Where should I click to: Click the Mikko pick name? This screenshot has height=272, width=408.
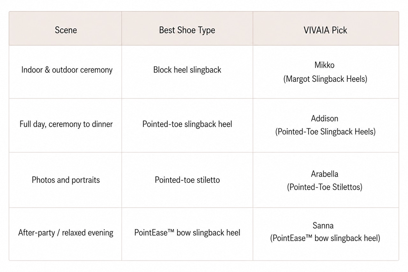point(324,65)
